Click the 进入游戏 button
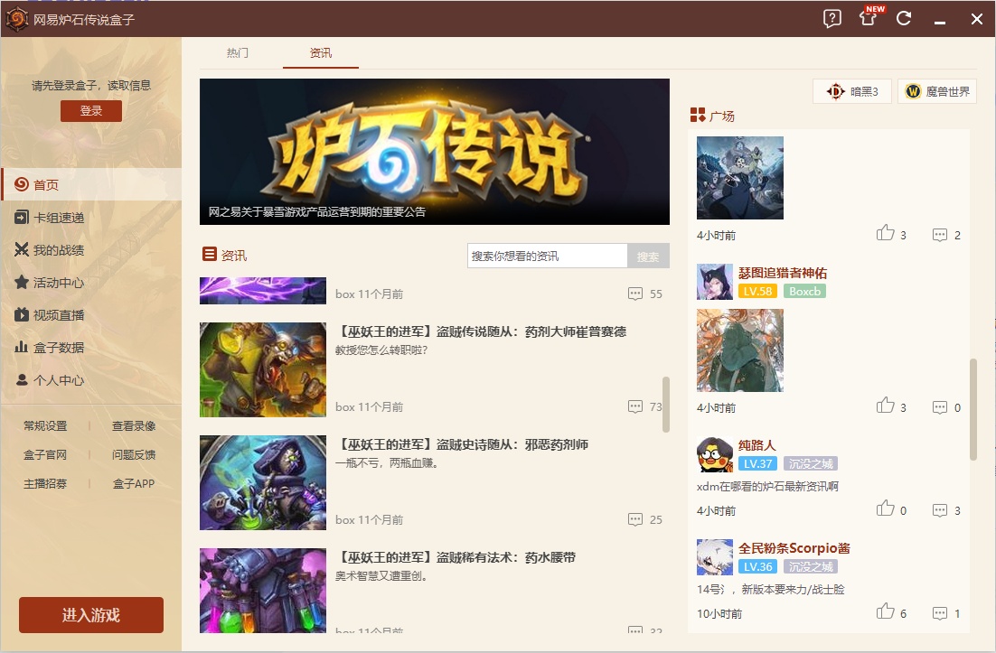Screen dimensions: 996x653 point(91,615)
